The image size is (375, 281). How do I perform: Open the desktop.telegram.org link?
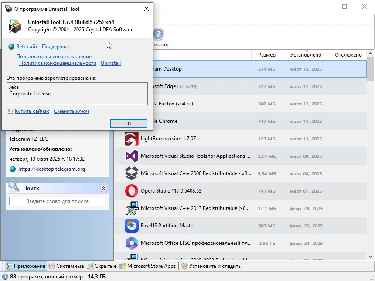pyautogui.click(x=51, y=169)
